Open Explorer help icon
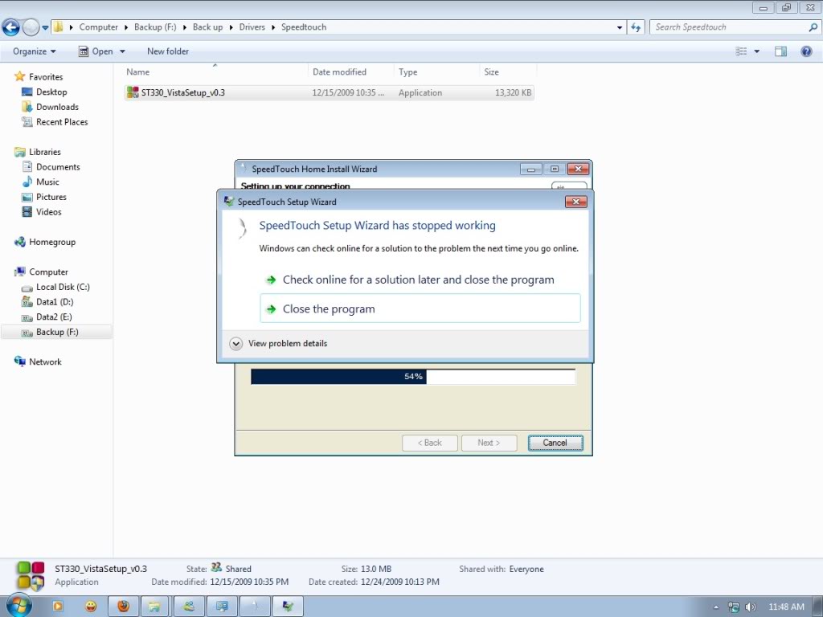Viewport: 823px width, 617px height. click(x=807, y=51)
